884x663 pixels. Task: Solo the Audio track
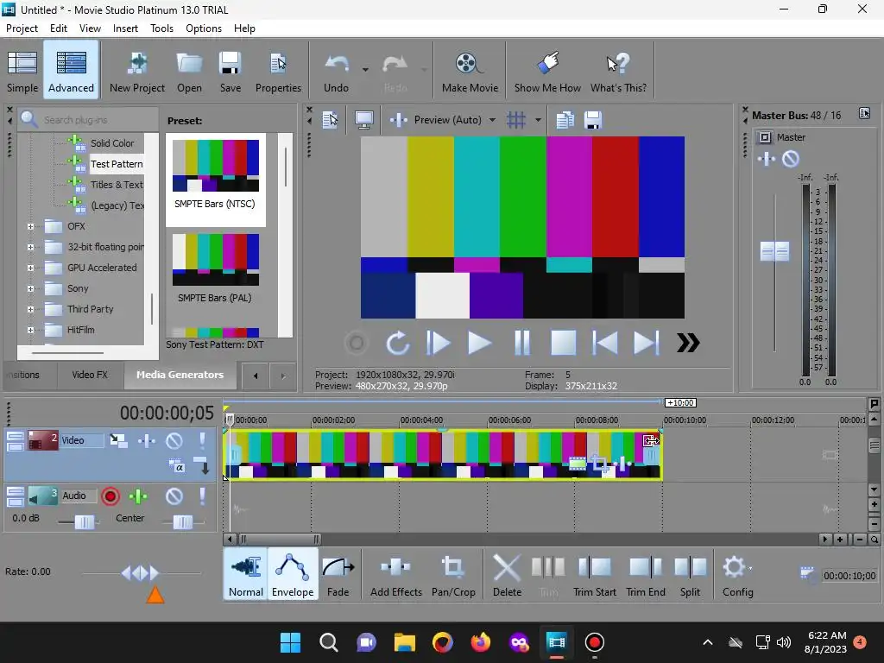point(202,496)
